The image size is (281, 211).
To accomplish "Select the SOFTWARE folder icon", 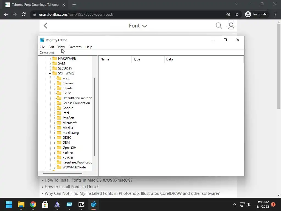I will point(55,73).
